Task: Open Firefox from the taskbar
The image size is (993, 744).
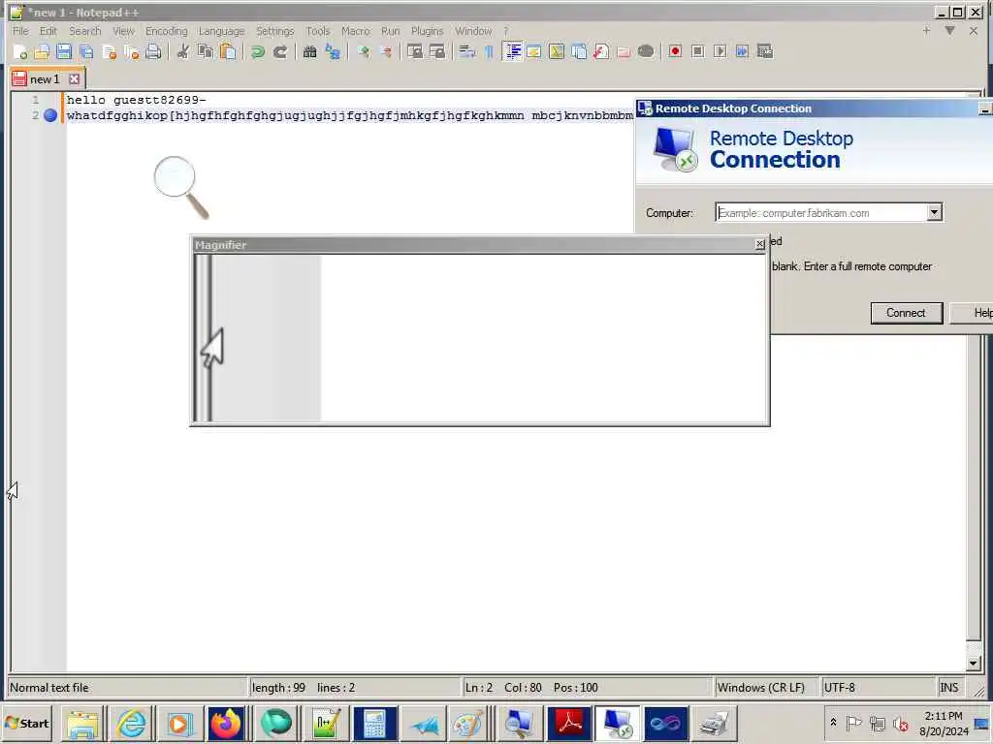Action: 225,723
